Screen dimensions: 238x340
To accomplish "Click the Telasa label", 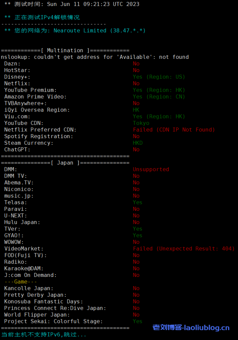I will pos(16,202).
